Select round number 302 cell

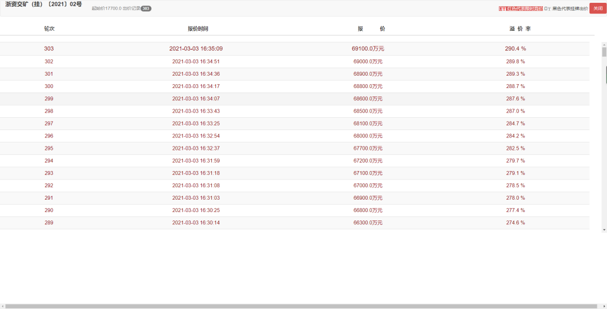[x=49, y=62]
